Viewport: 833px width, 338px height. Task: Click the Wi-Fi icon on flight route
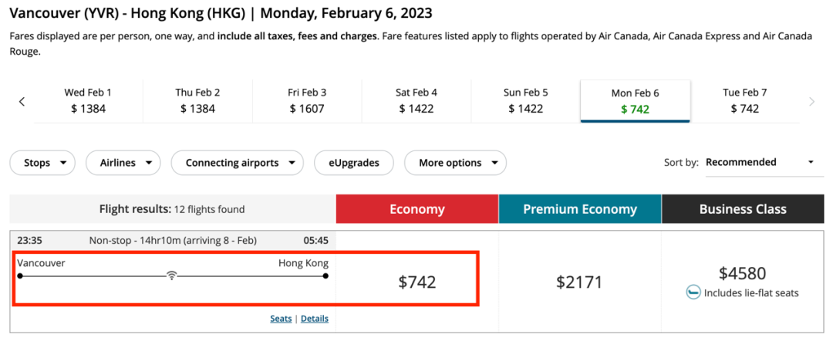[x=172, y=275]
